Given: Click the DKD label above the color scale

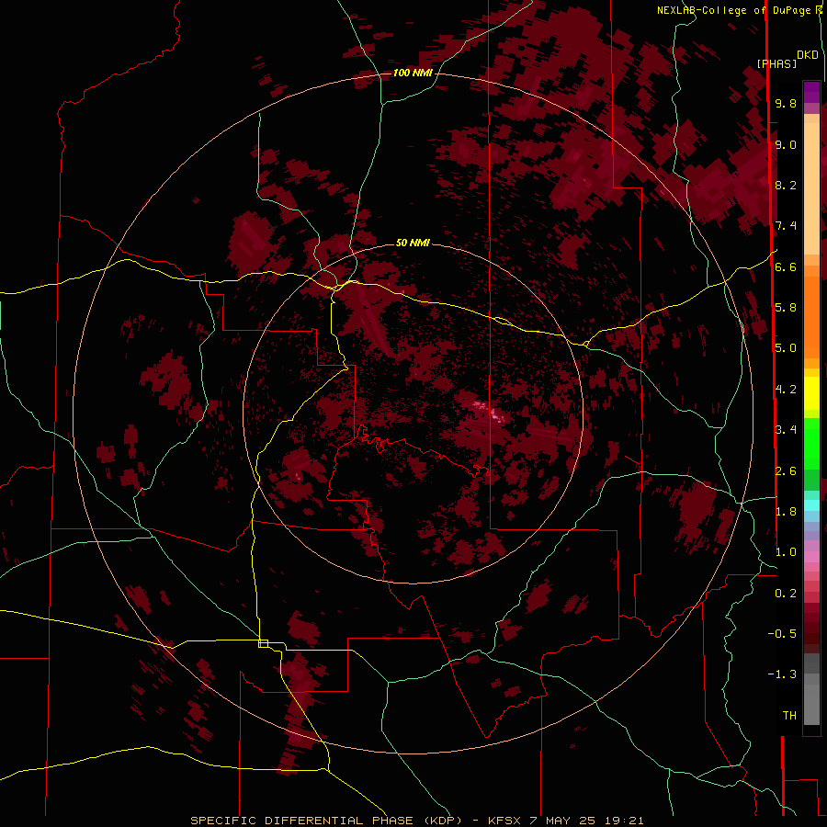Looking at the screenshot, I should (808, 55).
